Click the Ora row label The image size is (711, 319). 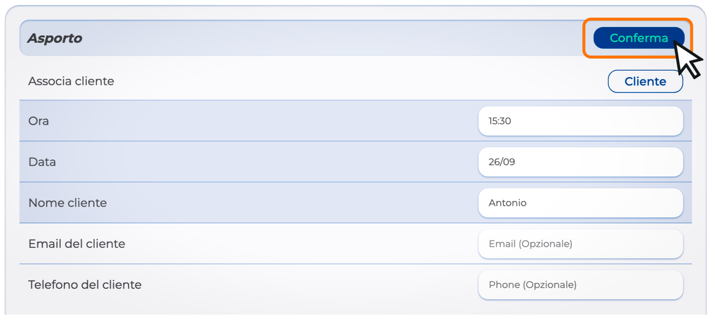tap(38, 121)
